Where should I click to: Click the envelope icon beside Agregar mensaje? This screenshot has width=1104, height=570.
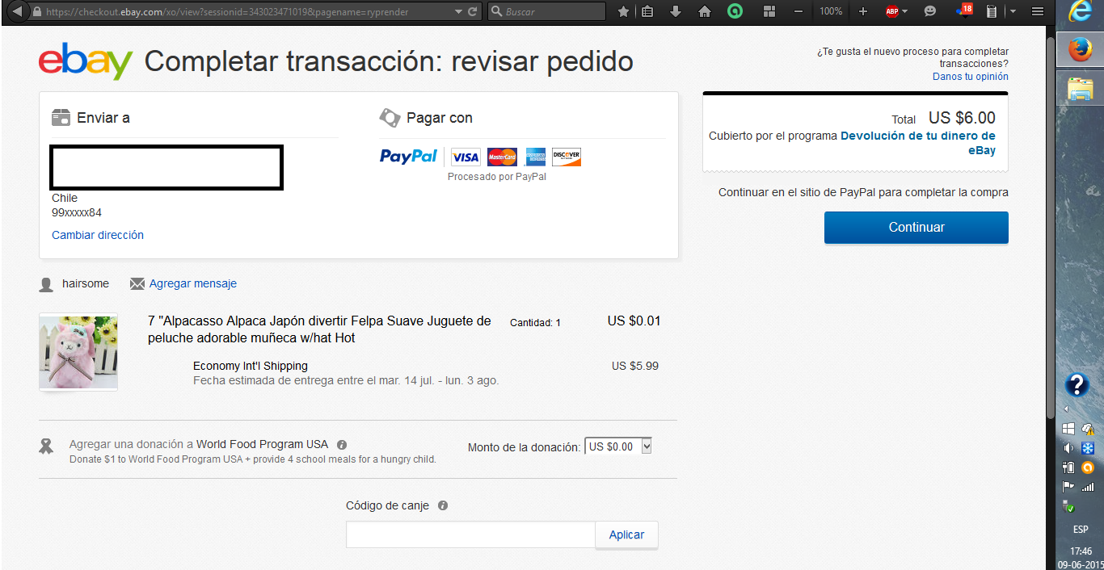point(137,283)
